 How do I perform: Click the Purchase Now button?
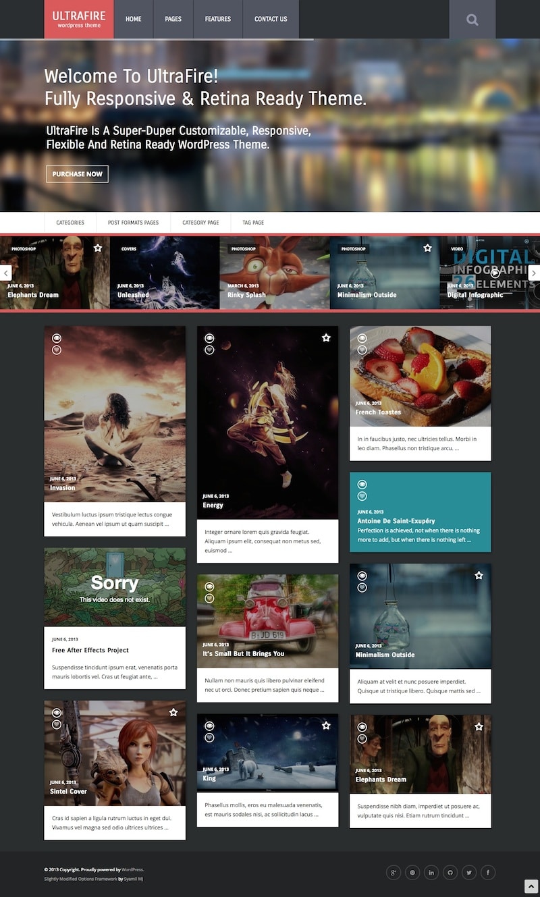click(x=77, y=173)
